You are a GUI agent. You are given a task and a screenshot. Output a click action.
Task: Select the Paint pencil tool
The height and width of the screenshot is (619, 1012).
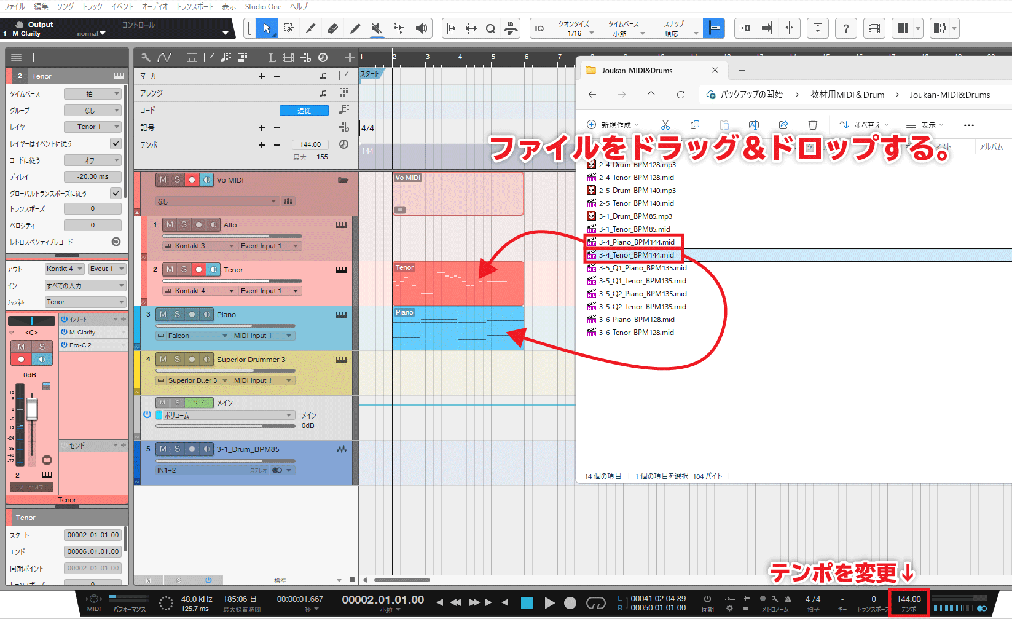click(355, 28)
